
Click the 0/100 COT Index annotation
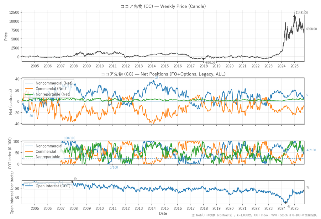pyautogui.click(x=113, y=167)
